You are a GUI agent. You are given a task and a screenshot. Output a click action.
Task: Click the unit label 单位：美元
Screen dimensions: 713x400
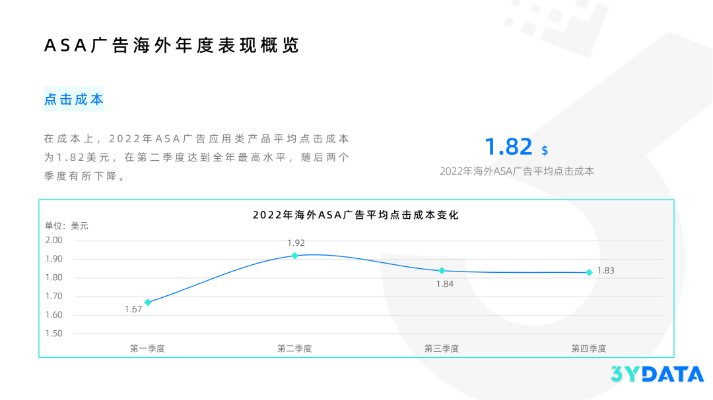67,225
